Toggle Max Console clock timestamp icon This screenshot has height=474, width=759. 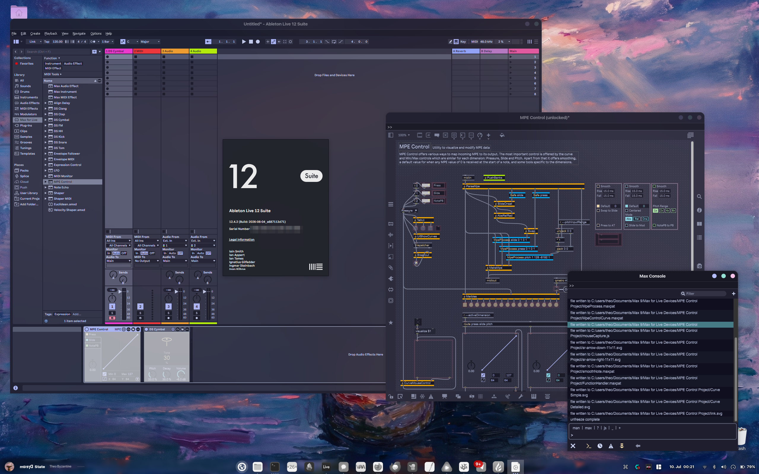(600, 446)
